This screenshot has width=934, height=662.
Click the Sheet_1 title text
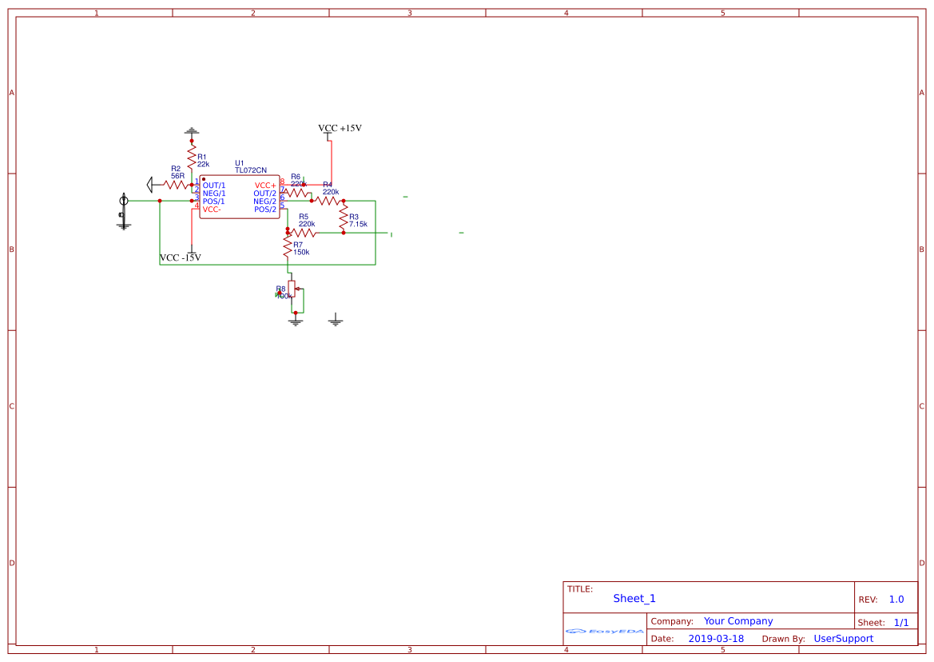[633, 598]
